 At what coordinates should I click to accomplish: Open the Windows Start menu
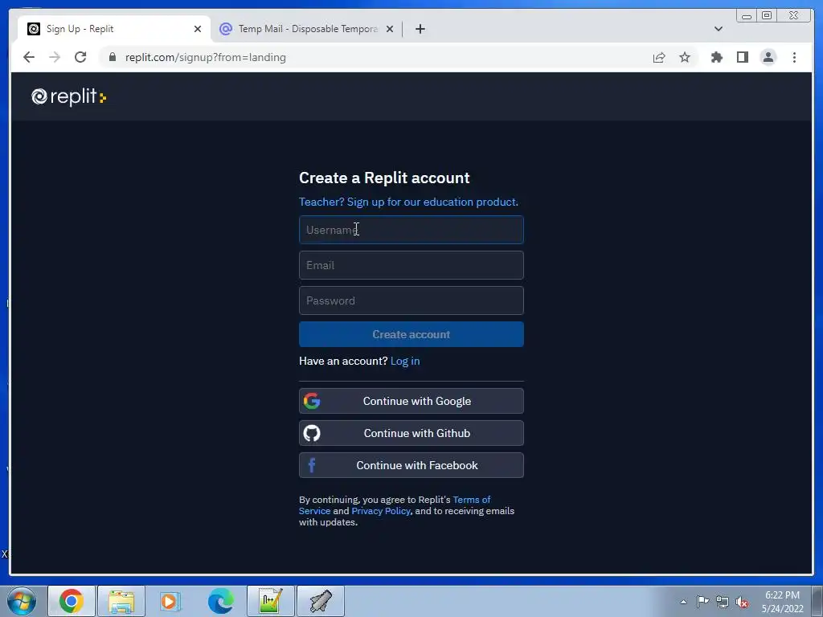(x=22, y=601)
